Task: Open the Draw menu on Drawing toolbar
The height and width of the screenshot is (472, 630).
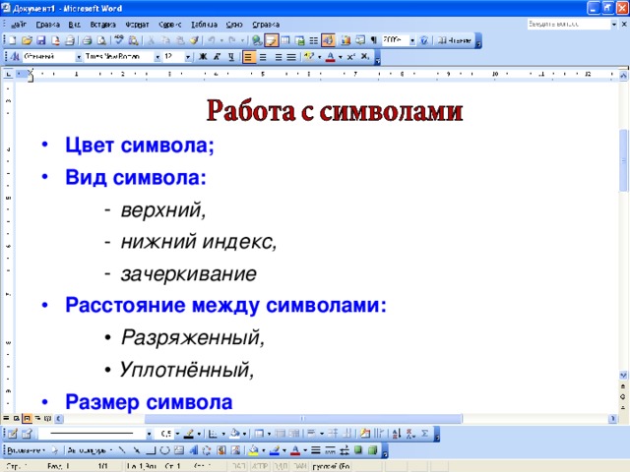Action: pyautogui.click(x=27, y=450)
